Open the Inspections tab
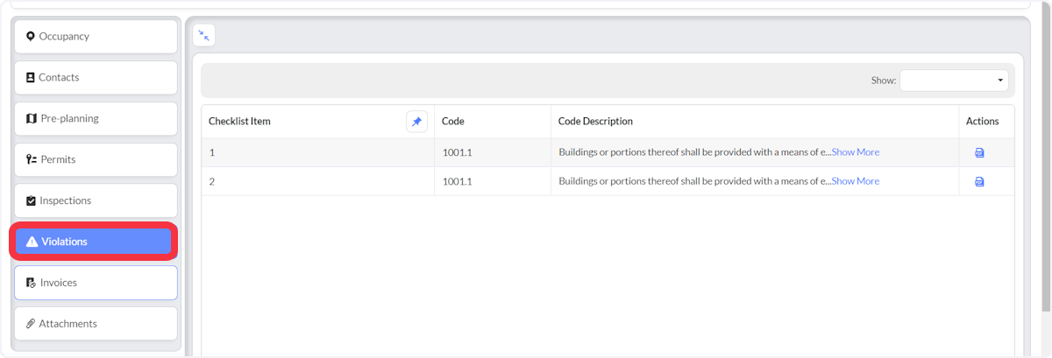This screenshot has width=1052, height=358. point(96,200)
